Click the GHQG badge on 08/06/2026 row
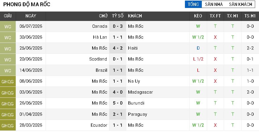Image resolution: width=259 pixels, height=132 pixels. pyautogui.click(x=8, y=81)
